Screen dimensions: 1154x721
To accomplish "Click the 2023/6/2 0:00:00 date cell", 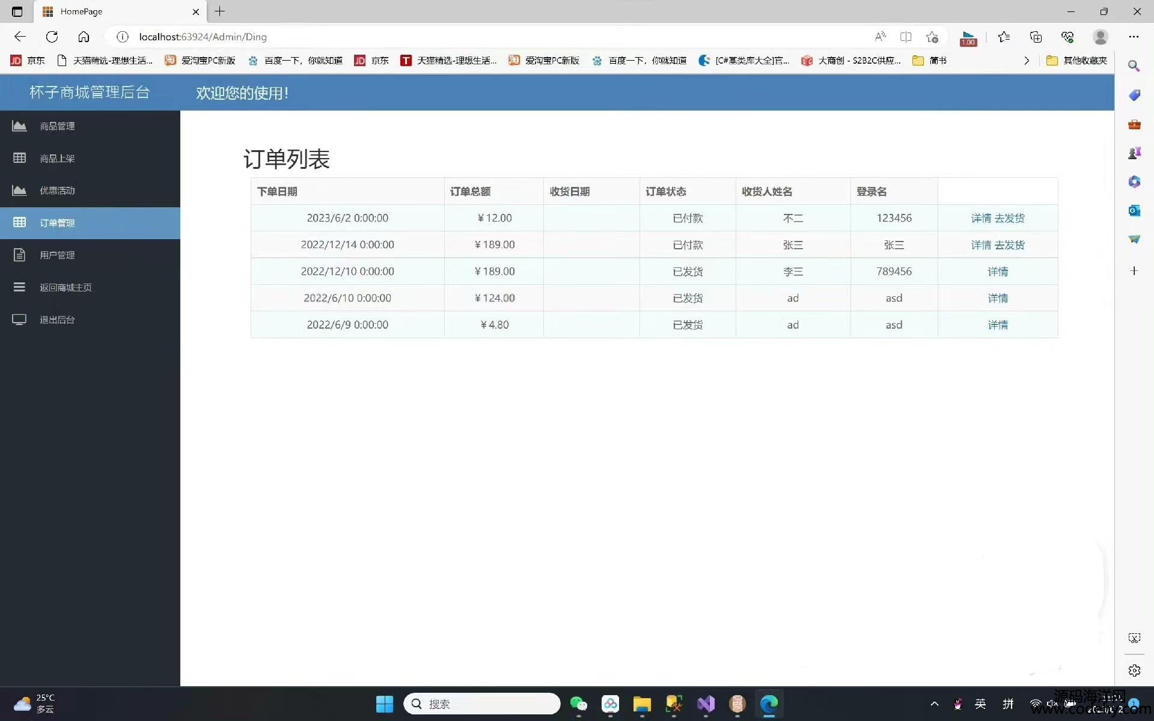I will [347, 218].
